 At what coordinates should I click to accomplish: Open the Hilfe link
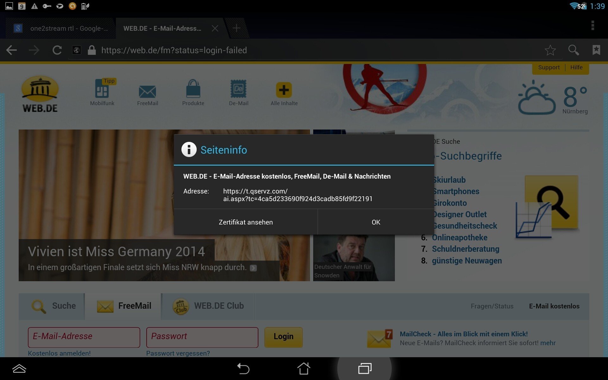pos(576,67)
